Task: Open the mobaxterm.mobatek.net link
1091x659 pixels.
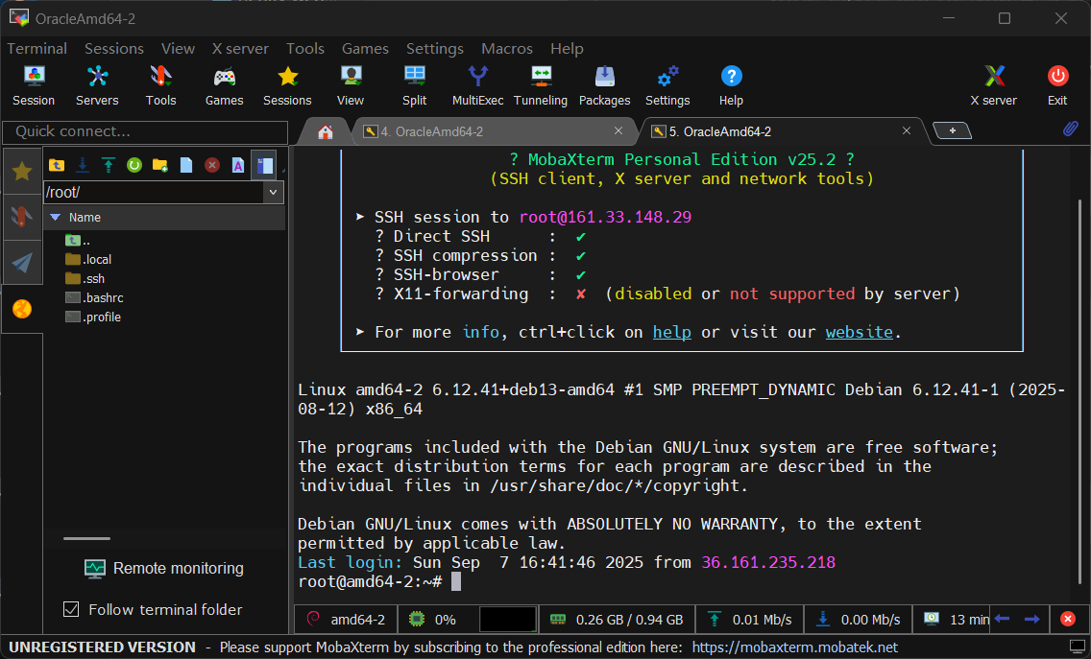Action: pos(794,647)
